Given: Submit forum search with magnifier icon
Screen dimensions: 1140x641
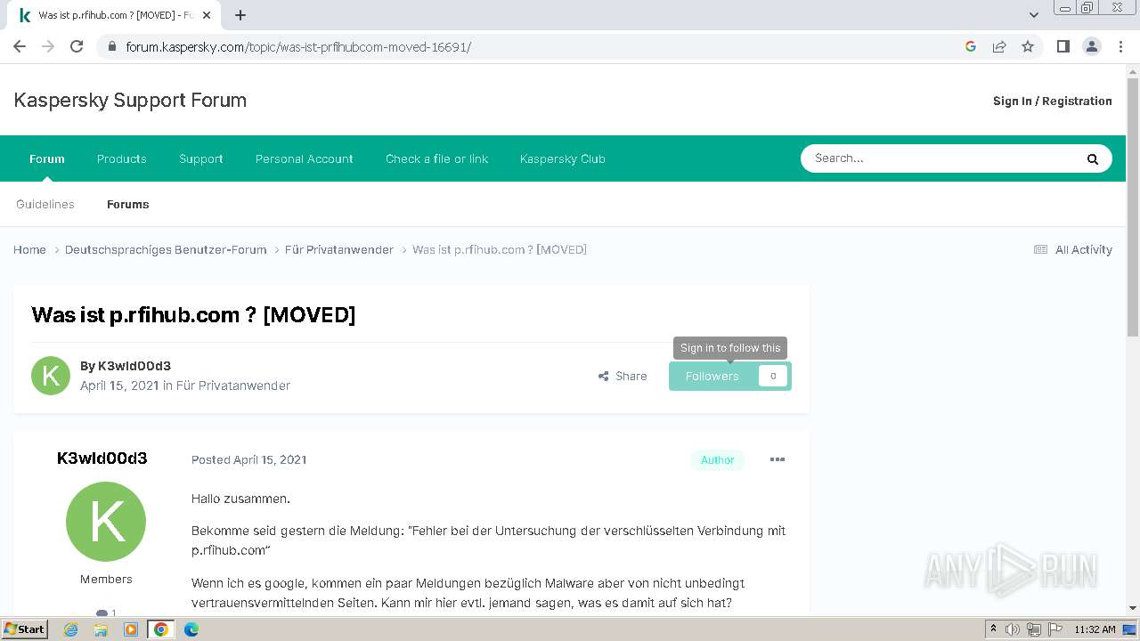Looking at the screenshot, I should click(x=1093, y=158).
